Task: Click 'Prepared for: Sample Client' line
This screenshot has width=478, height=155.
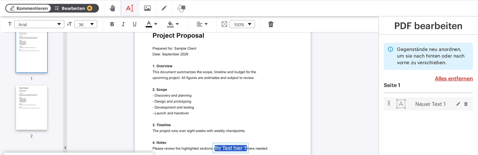Action: coord(174,48)
